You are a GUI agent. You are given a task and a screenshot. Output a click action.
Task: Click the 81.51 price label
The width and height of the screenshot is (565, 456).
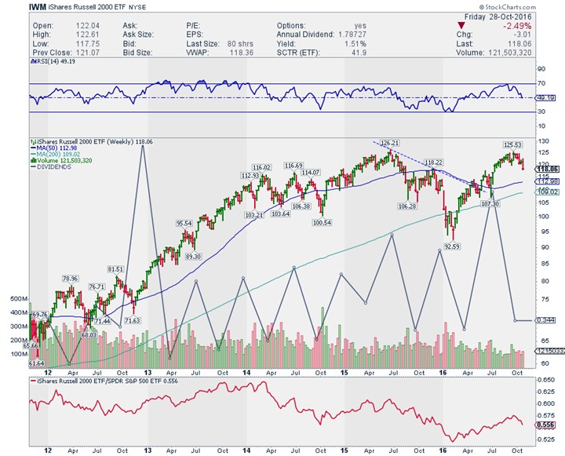(115, 269)
